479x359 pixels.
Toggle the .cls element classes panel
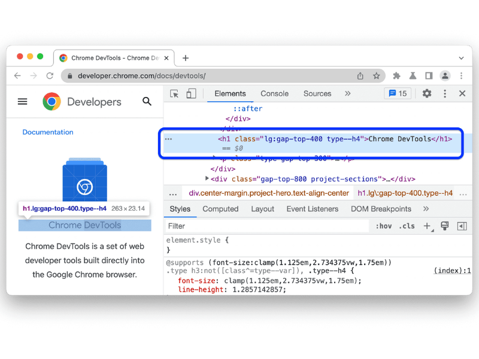tap(407, 226)
